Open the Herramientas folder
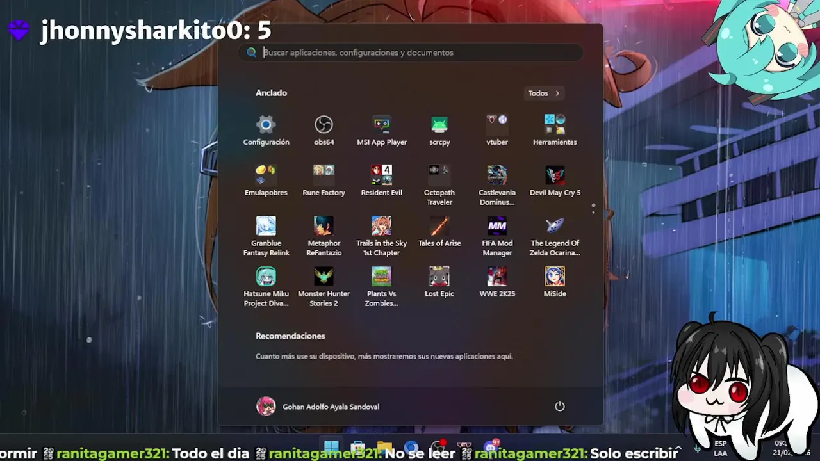 pos(555,131)
